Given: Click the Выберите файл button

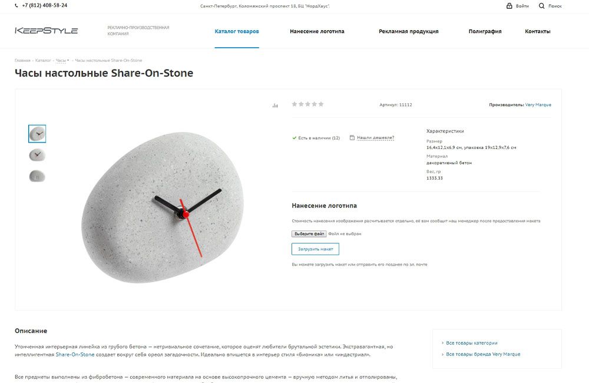Looking at the screenshot, I should point(309,234).
